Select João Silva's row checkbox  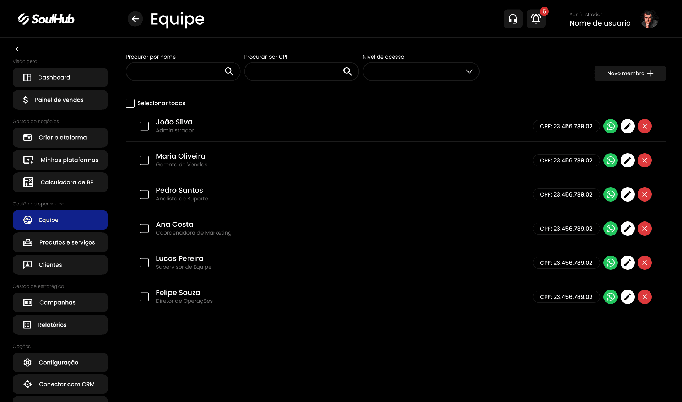144,126
